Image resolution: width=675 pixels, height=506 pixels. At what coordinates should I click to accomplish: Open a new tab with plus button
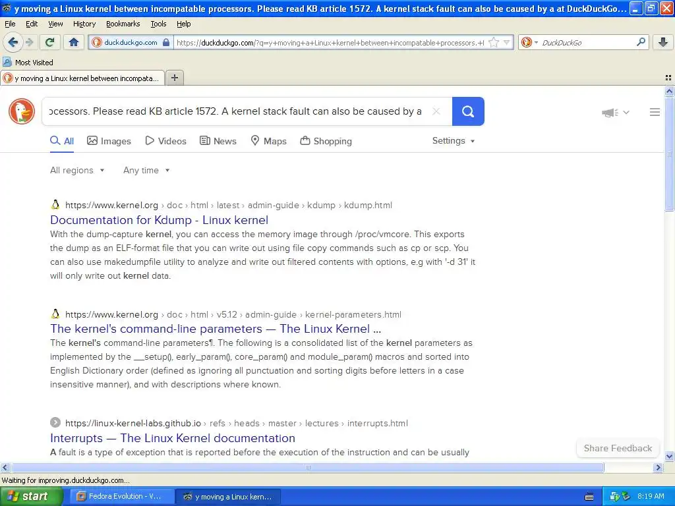point(174,78)
